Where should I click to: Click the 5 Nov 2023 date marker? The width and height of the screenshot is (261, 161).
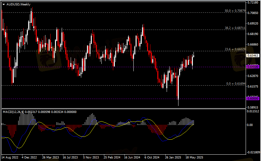(91, 157)
